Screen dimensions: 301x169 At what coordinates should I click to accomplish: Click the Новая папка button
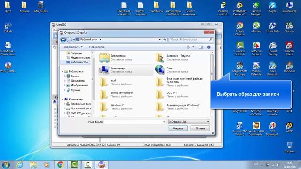pos(97,47)
